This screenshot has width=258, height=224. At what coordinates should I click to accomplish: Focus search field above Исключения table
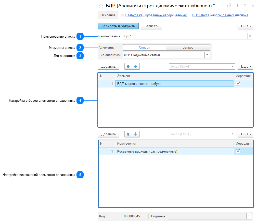[199, 134]
